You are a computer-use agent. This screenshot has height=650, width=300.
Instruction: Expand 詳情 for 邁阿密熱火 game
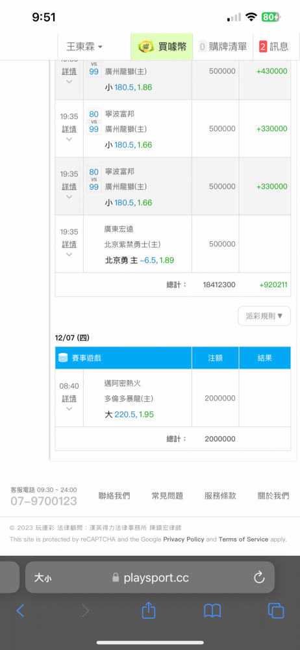(69, 398)
